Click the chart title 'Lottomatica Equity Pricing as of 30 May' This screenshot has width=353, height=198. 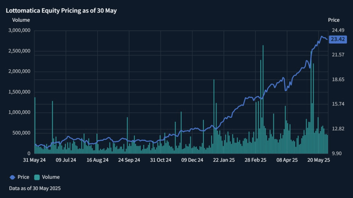pyautogui.click(x=61, y=11)
